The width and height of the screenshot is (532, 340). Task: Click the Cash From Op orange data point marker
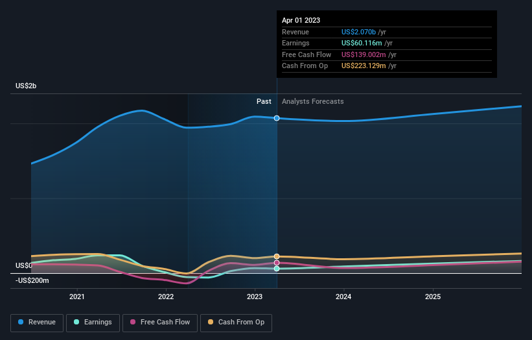coord(277,256)
